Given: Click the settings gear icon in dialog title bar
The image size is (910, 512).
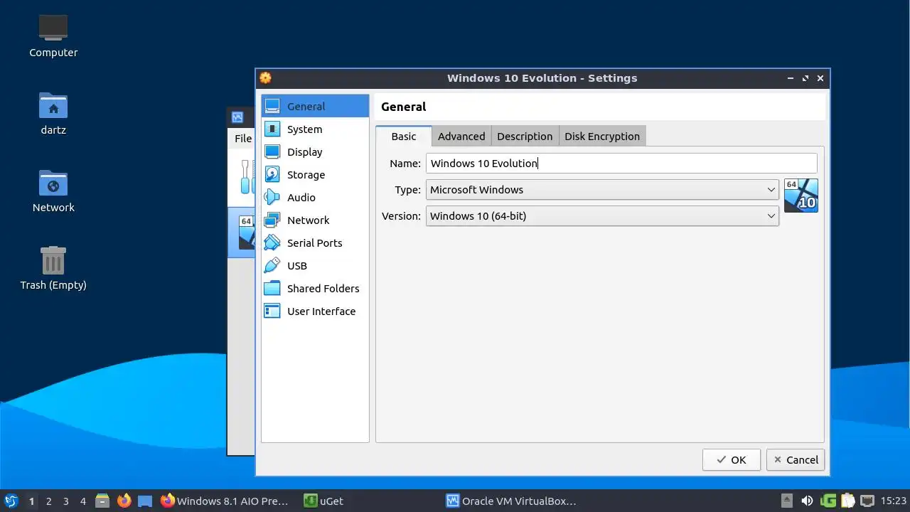Looking at the screenshot, I should [x=265, y=78].
